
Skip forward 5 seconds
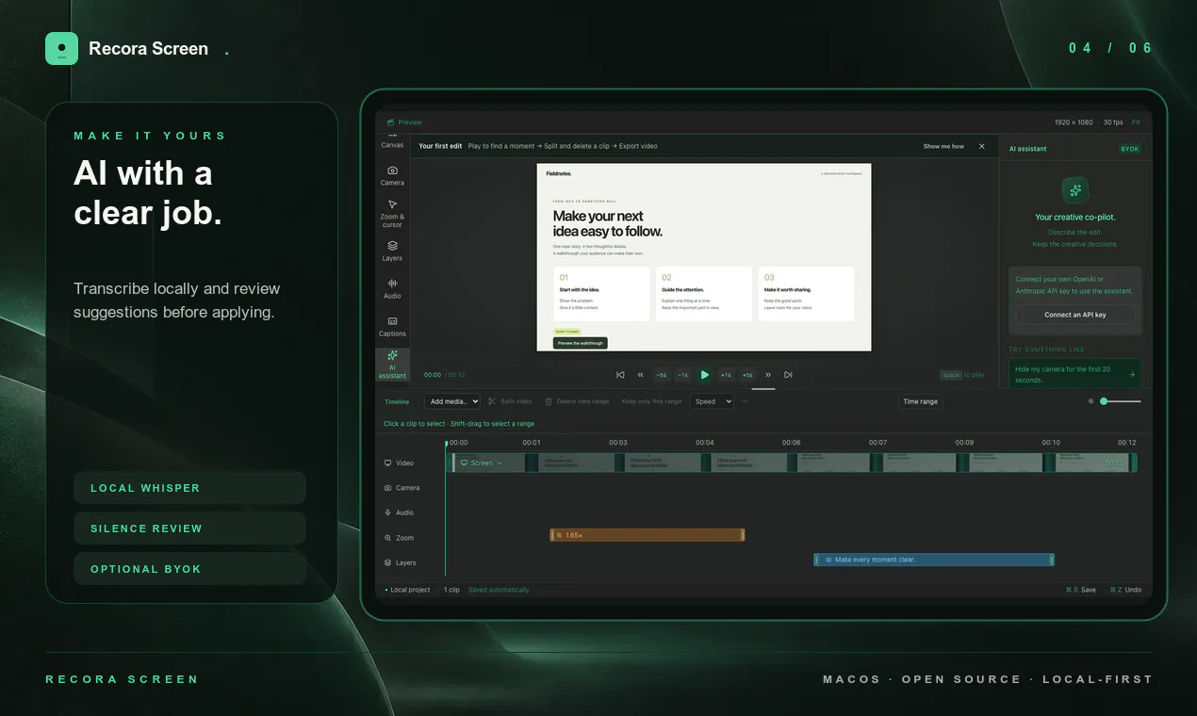(x=747, y=375)
